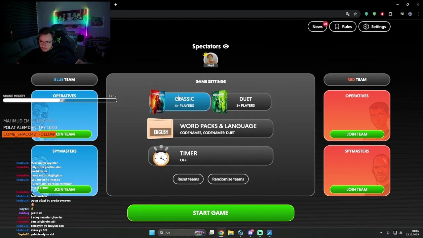Click the microphone tray icon
The width and height of the screenshot is (423, 238).
388,233
